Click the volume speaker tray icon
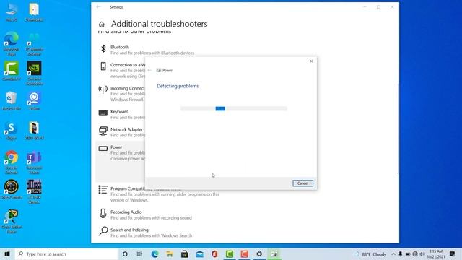 coord(422,253)
